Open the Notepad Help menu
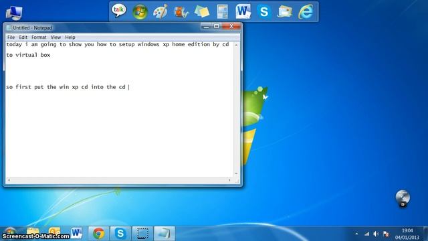 click(x=70, y=37)
